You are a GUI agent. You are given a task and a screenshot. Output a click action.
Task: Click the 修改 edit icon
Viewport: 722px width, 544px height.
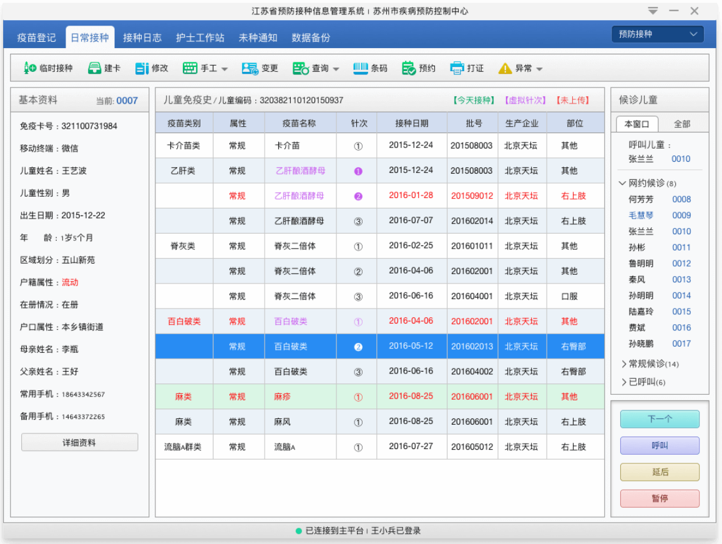[142, 68]
